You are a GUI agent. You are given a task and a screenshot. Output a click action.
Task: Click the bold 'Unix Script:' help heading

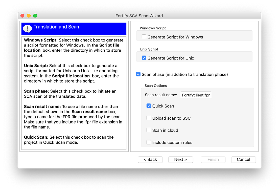pos(36,66)
